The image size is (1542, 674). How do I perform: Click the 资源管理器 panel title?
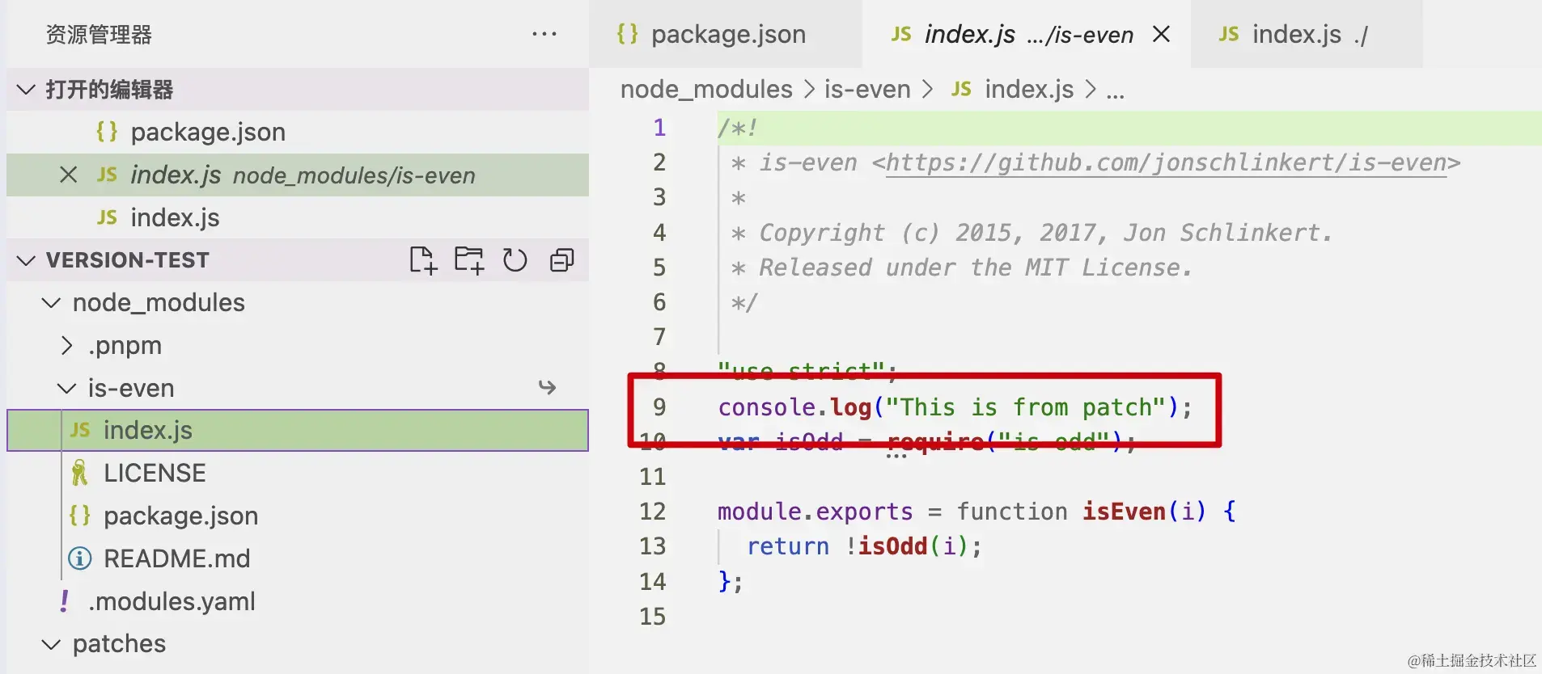coord(99,35)
